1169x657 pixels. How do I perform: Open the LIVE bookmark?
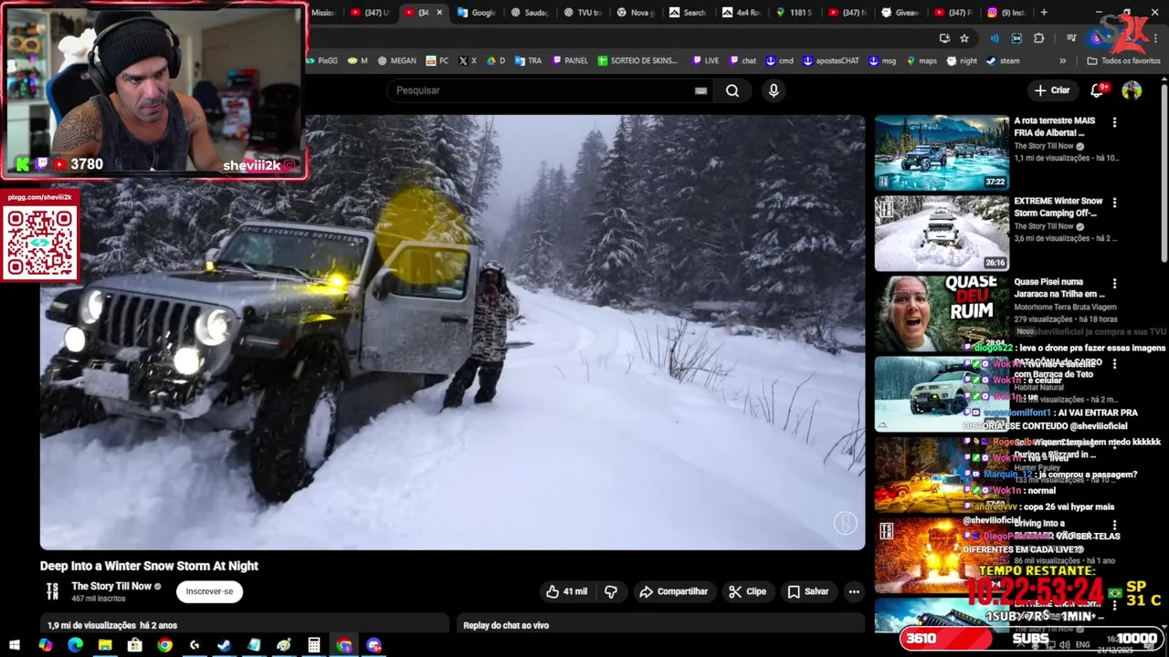pos(705,61)
